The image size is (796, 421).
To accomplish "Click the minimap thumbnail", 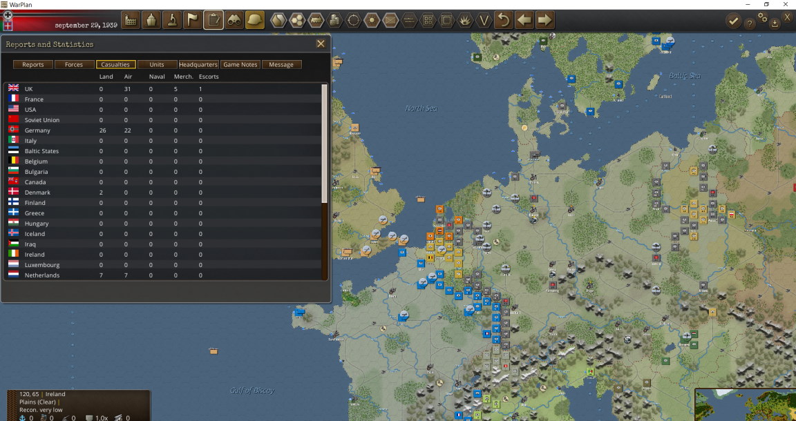I will pos(746,404).
